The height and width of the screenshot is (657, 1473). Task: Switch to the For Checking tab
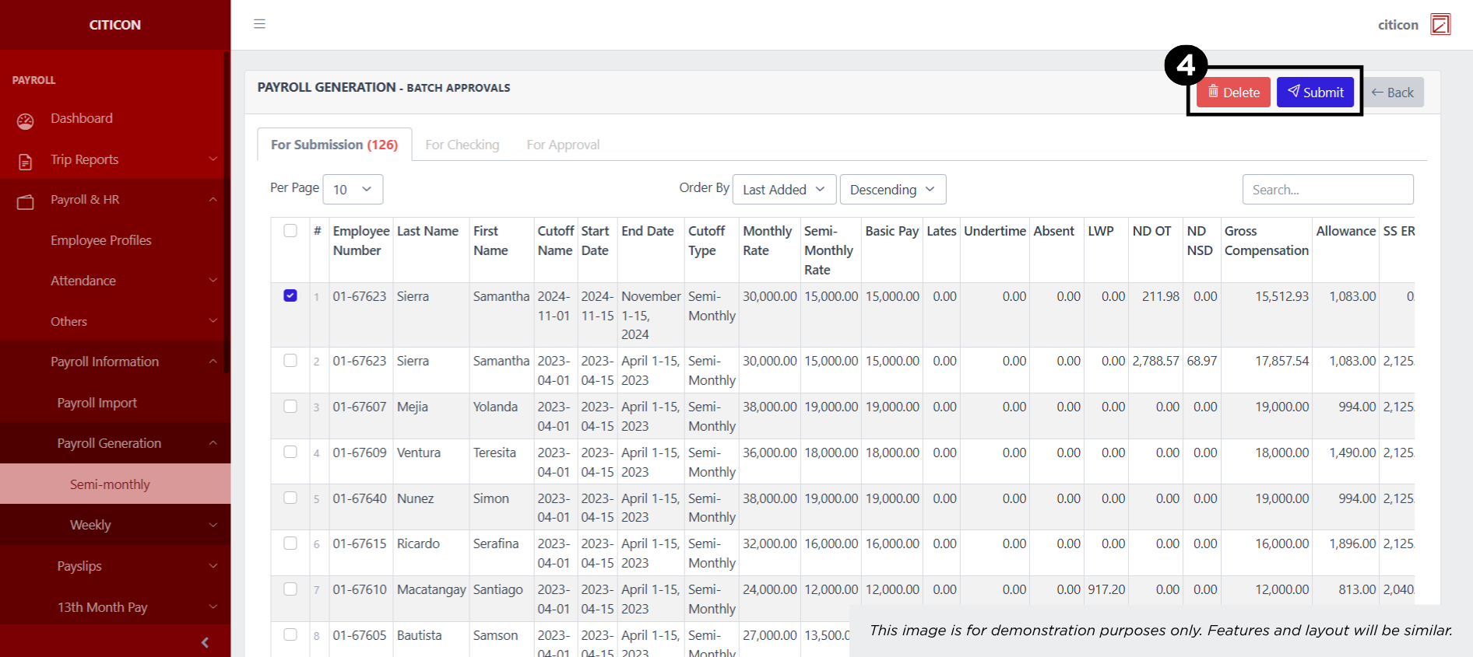(462, 145)
